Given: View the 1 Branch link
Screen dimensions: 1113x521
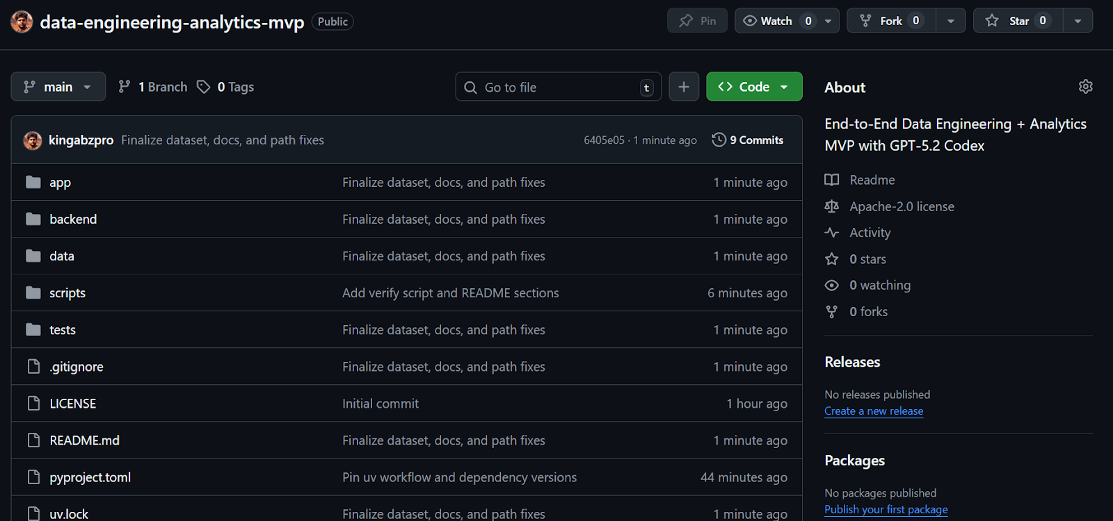Looking at the screenshot, I should tap(153, 87).
